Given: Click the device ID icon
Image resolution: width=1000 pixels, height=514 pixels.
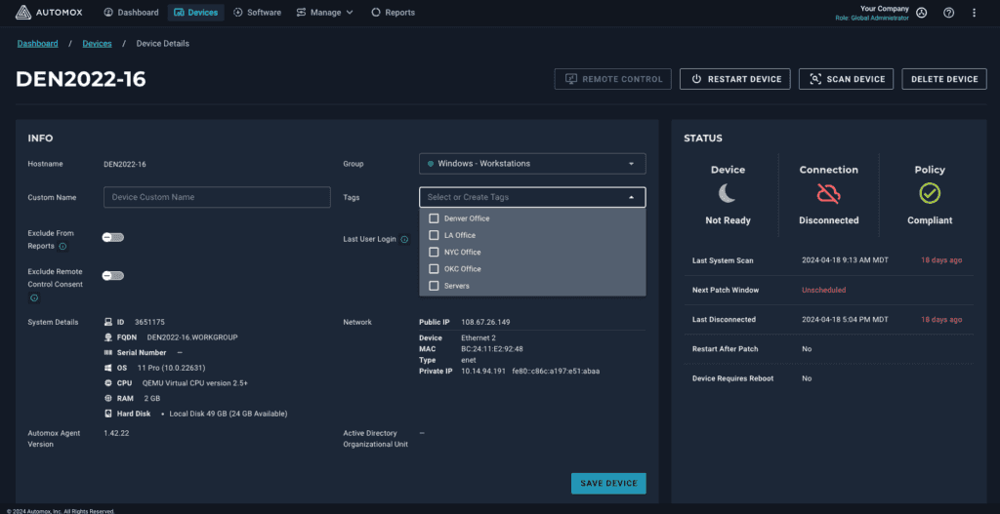Looking at the screenshot, I should pos(108,322).
